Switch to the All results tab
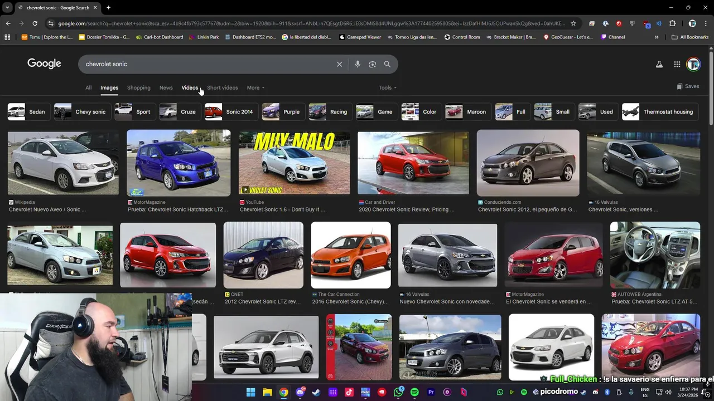This screenshot has width=714, height=401. pyautogui.click(x=88, y=87)
